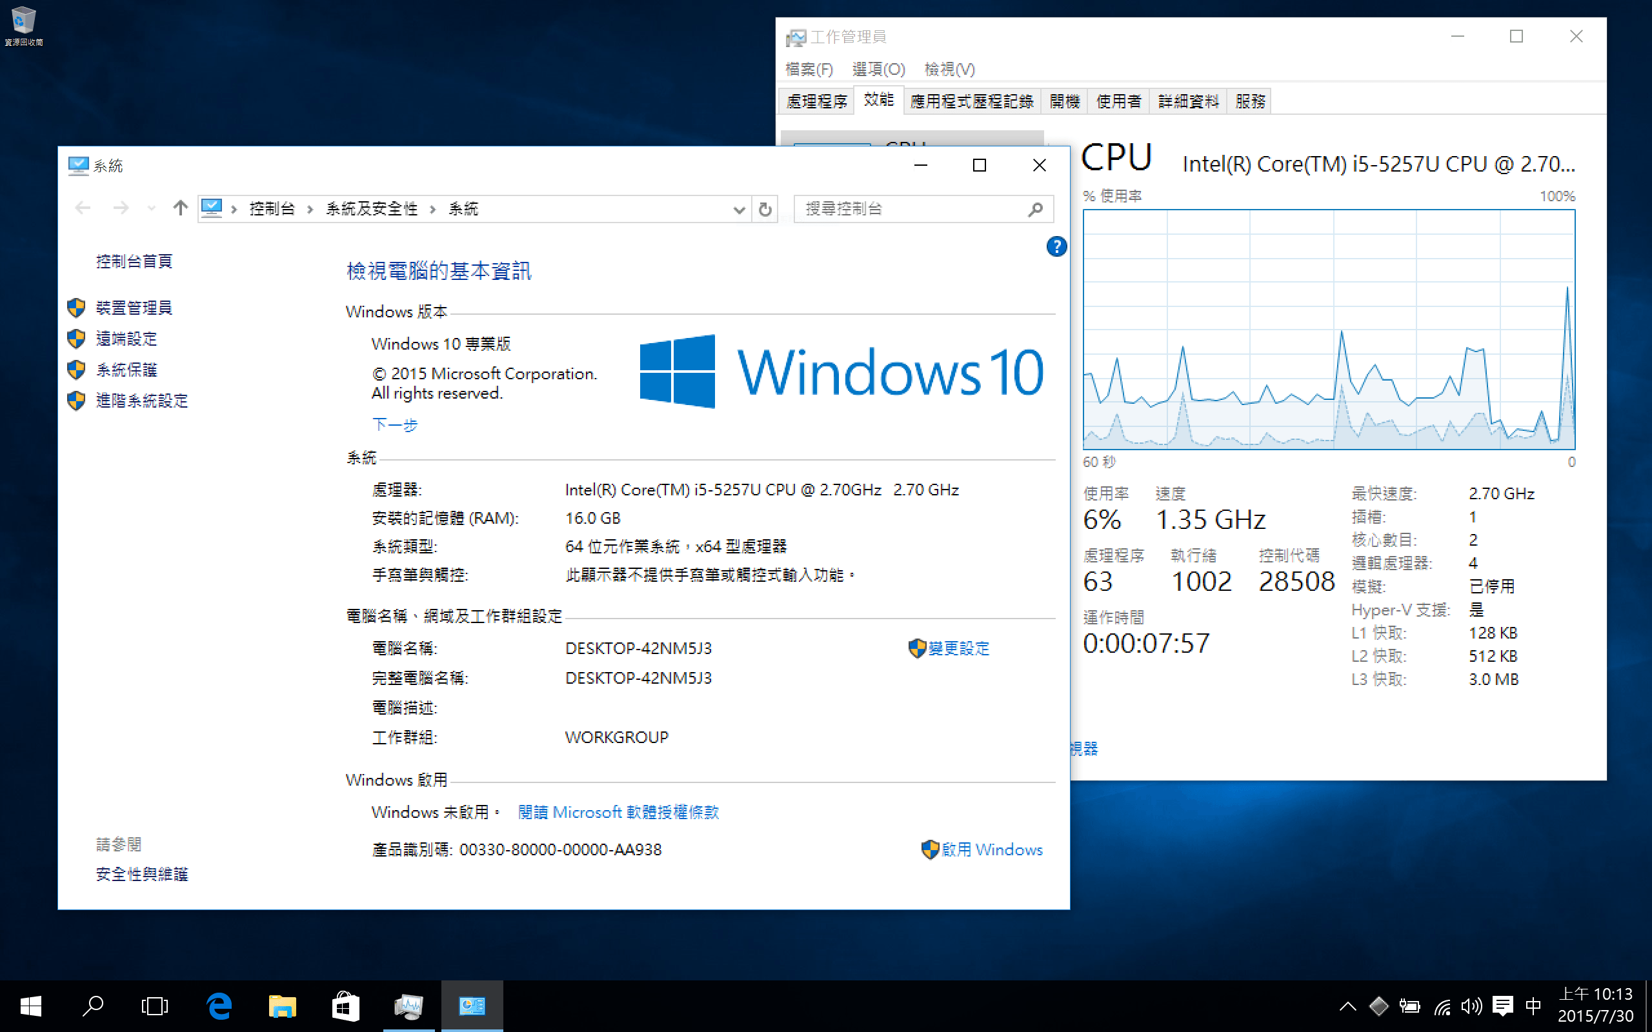
Task: Open 控制台首頁 link
Action: tap(134, 261)
